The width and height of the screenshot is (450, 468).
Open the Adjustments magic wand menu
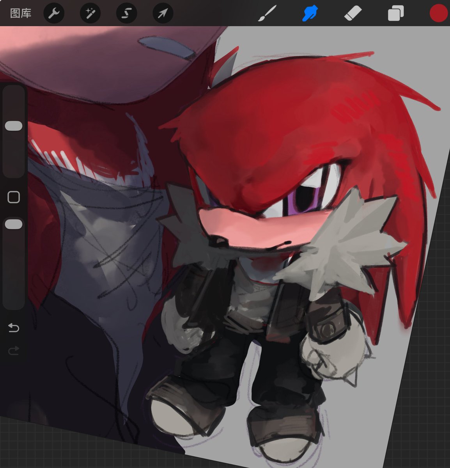click(90, 14)
